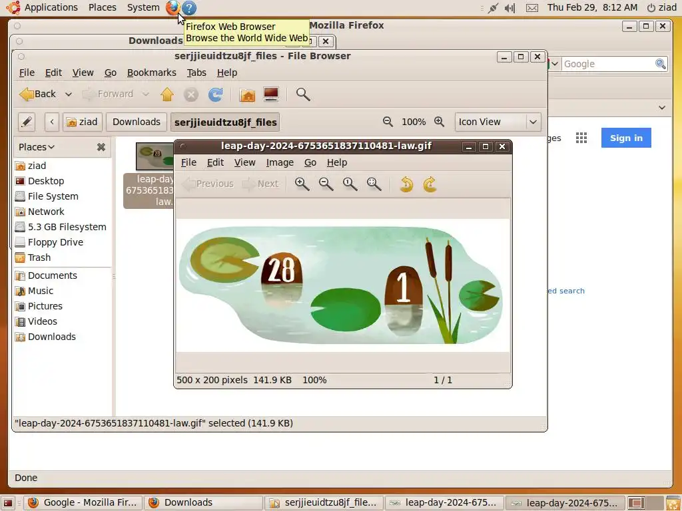Open the Go menu in the image viewer
This screenshot has height=511, width=682.
point(310,162)
